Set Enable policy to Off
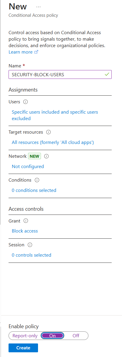Image resolution: width=122 pixels, height=357 pixels. point(76,336)
